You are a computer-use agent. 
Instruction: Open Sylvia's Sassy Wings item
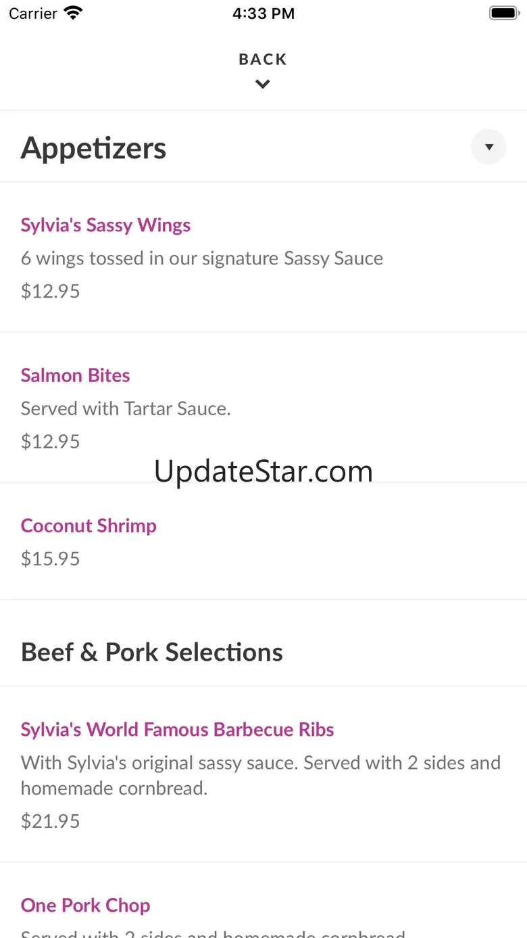pyautogui.click(x=105, y=225)
